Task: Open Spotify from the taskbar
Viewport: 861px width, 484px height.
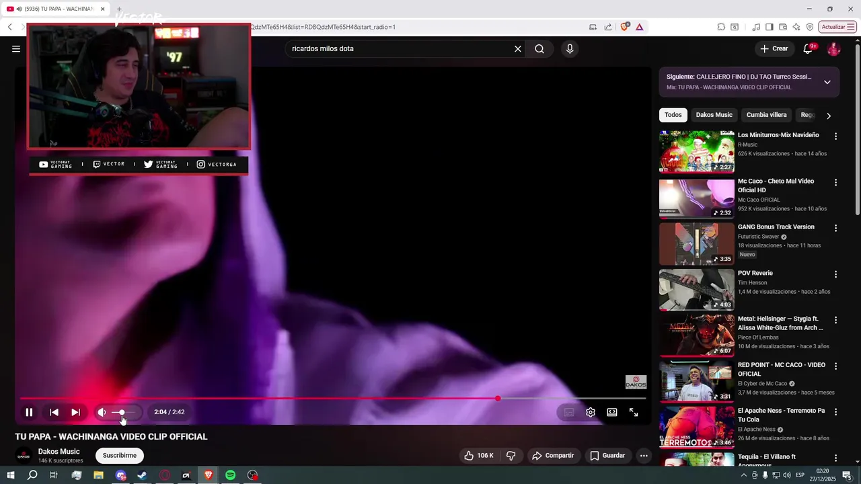Action: pos(230,475)
